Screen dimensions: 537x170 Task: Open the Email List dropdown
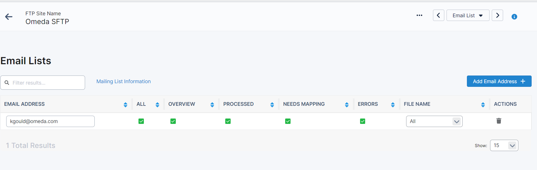[x=467, y=16]
